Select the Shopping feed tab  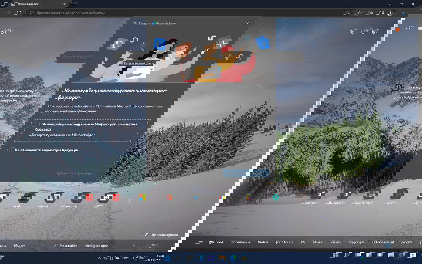[357, 242]
